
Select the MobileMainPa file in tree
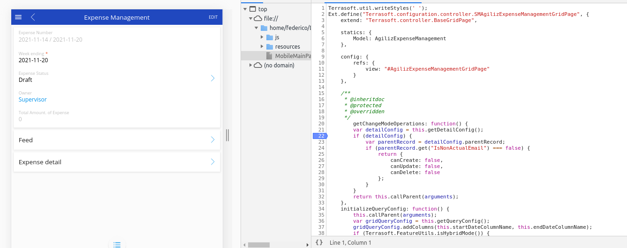[x=276, y=56]
